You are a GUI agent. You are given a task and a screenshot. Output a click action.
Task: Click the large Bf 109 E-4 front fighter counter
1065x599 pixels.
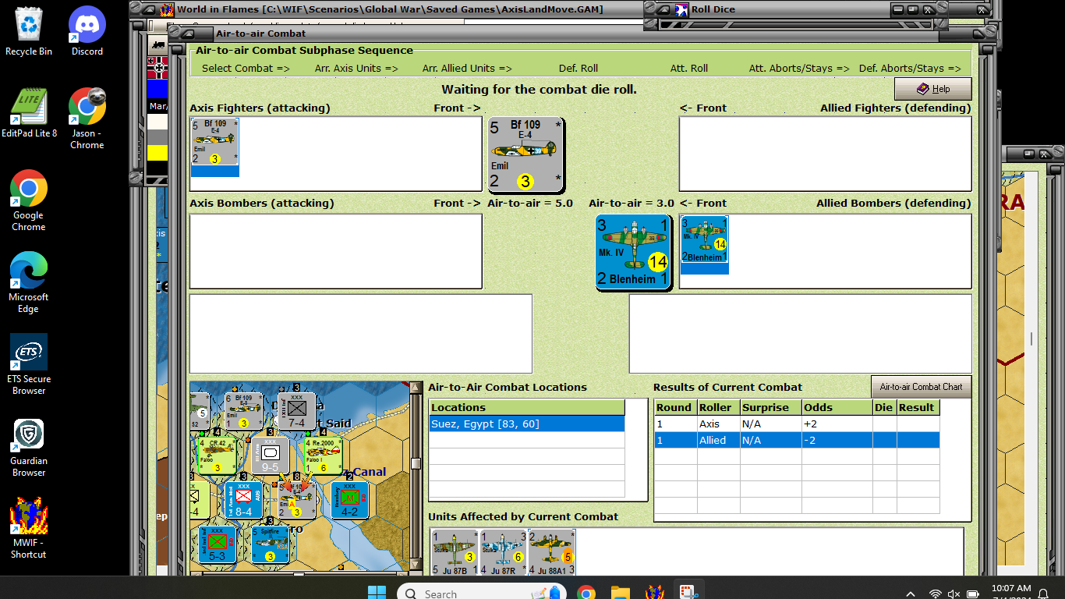pyautogui.click(x=525, y=154)
